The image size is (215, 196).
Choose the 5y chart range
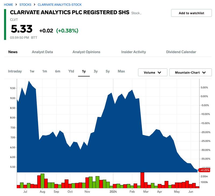[108, 71]
